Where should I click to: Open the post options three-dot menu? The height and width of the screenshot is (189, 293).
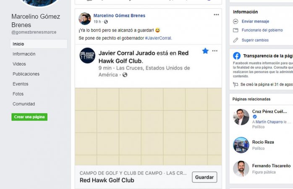click(216, 15)
